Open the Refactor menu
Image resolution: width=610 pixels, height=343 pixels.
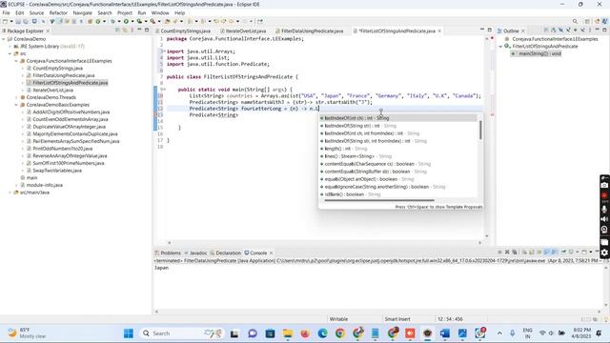[x=58, y=12]
